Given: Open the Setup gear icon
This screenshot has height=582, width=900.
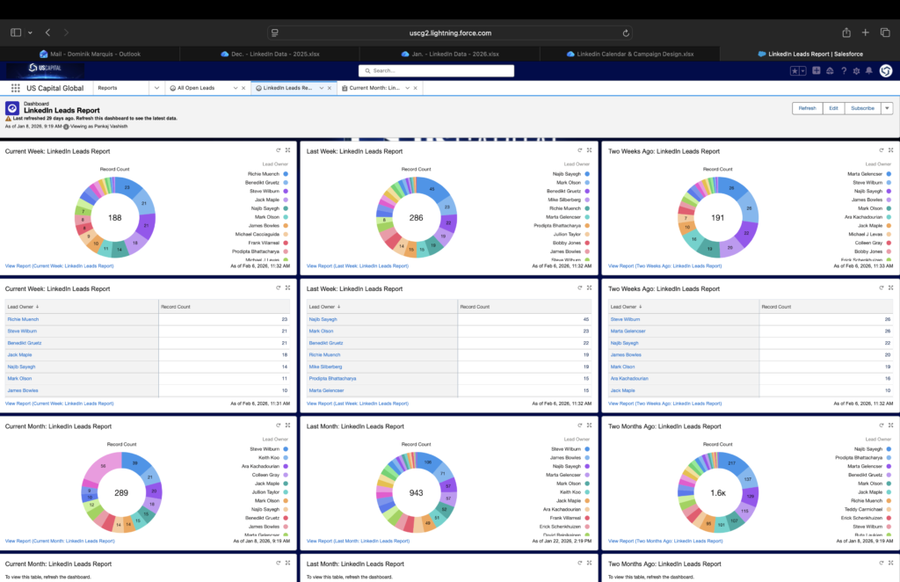Looking at the screenshot, I should pos(856,70).
